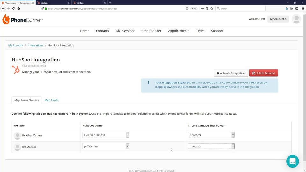Screen dimensions: 306x172
Task: Open Import folder dropdown for Jeff Osness
Action: pyautogui.click(x=211, y=146)
